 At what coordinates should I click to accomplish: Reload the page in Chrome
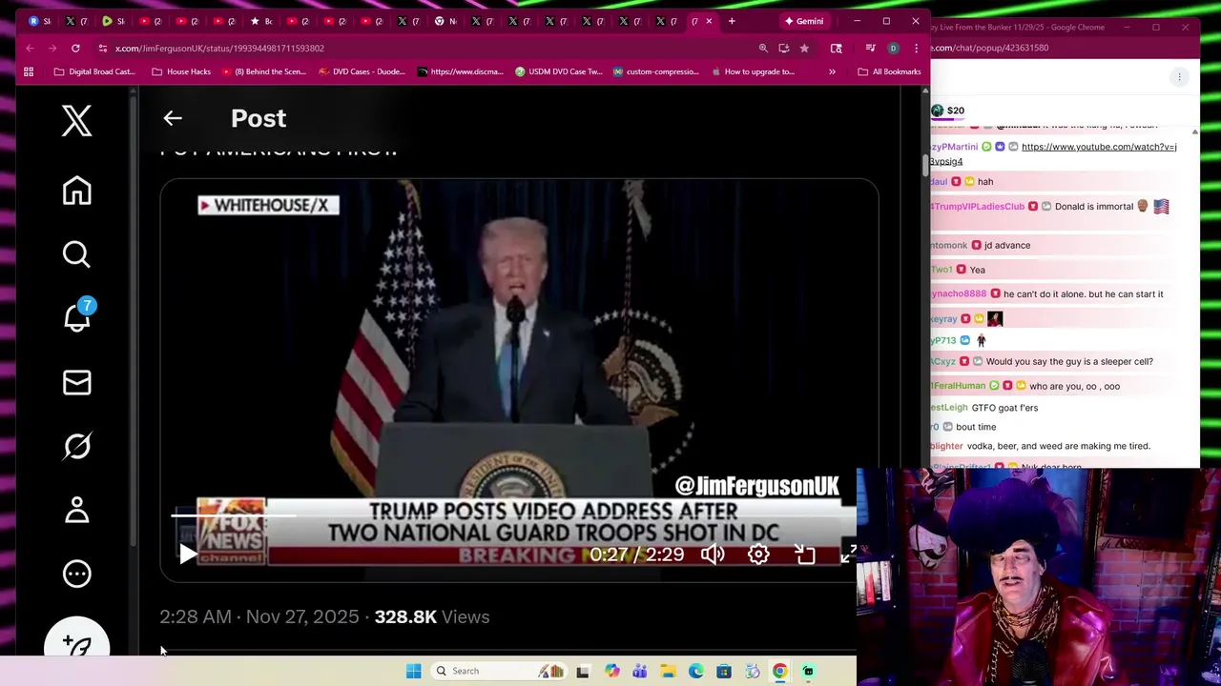pyautogui.click(x=75, y=48)
